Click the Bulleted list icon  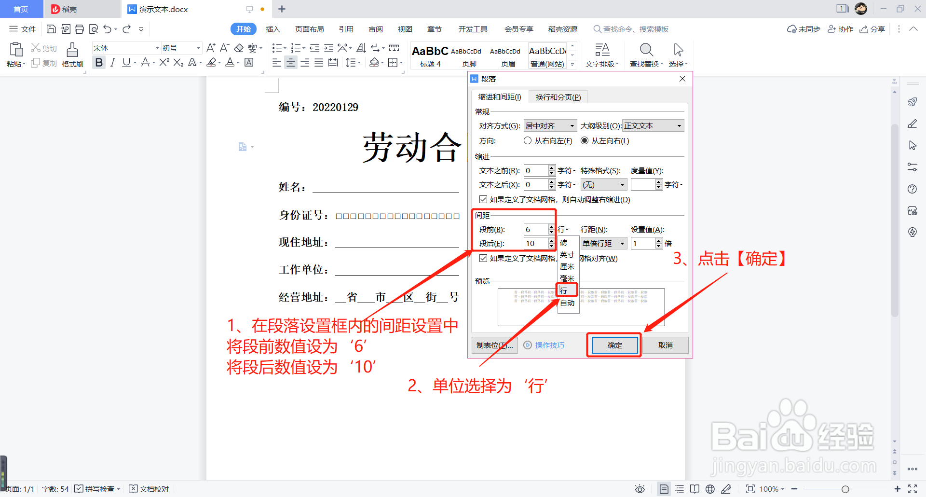click(277, 48)
